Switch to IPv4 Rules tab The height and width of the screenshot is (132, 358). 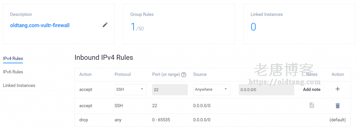[x=13, y=58]
